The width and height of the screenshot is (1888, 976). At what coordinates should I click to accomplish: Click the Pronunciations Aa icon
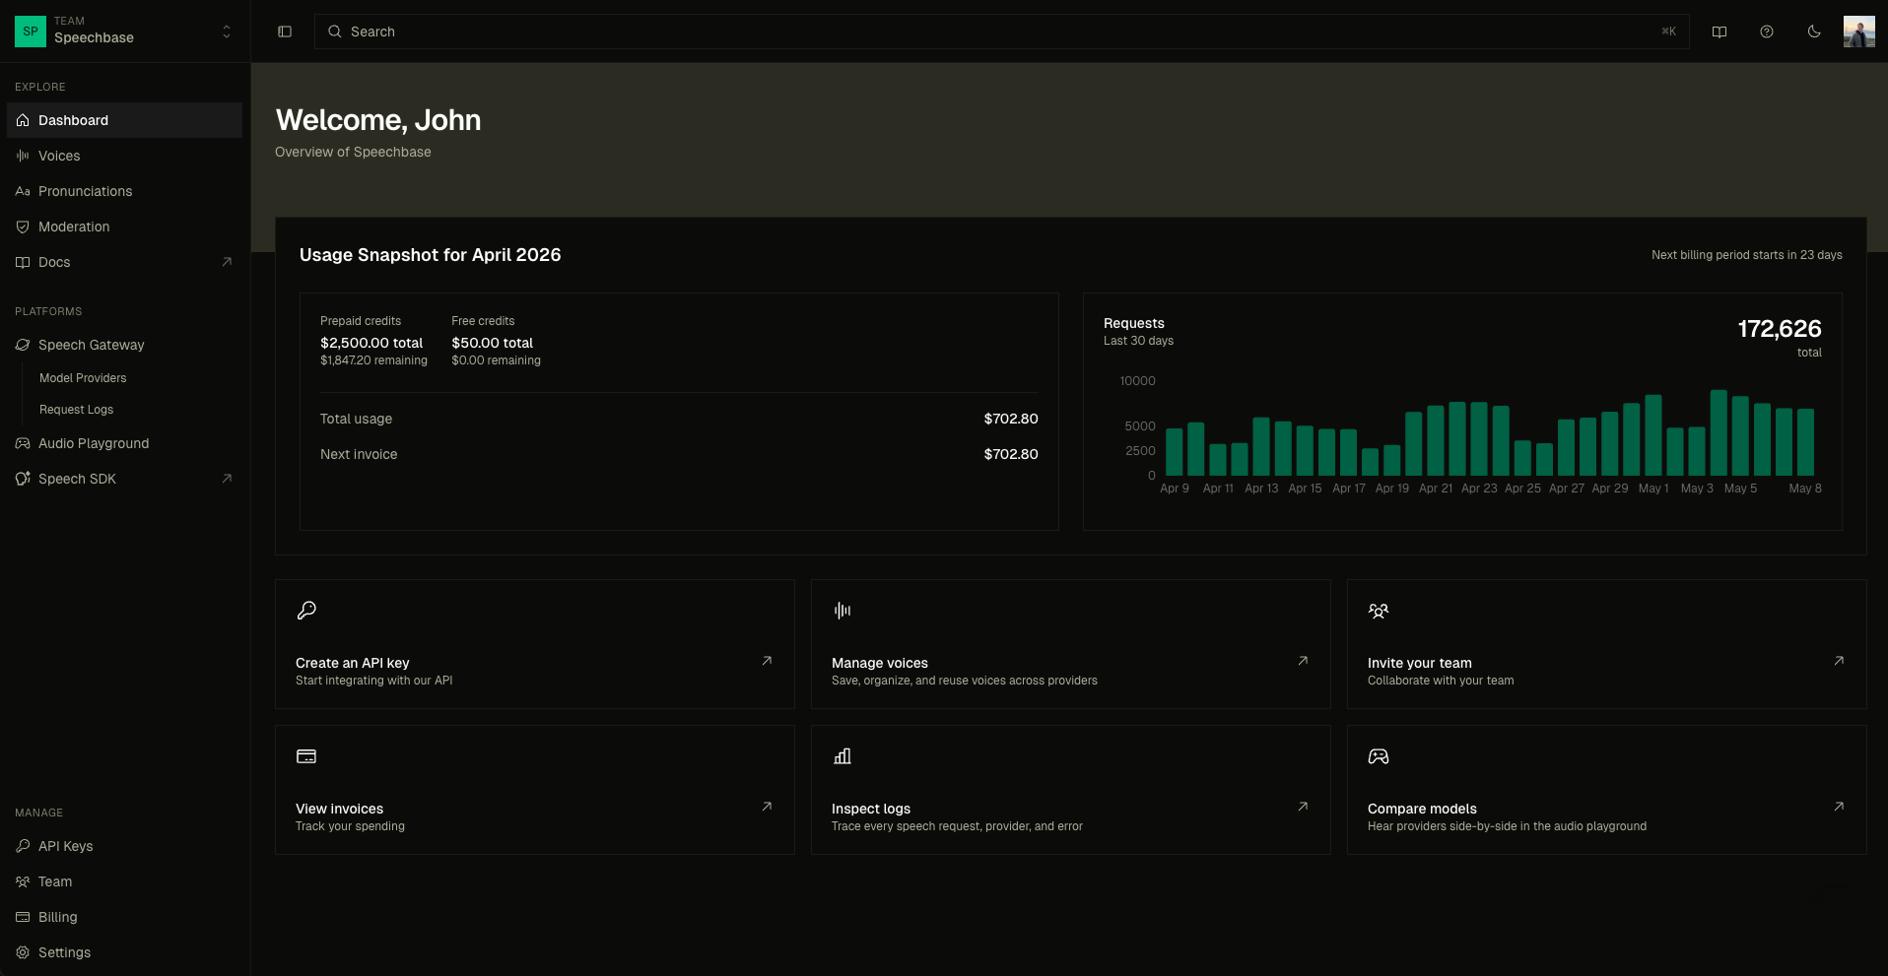[x=23, y=191]
